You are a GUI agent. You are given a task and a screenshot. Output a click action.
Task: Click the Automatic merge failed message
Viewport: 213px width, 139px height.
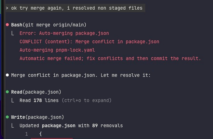coord(110,58)
